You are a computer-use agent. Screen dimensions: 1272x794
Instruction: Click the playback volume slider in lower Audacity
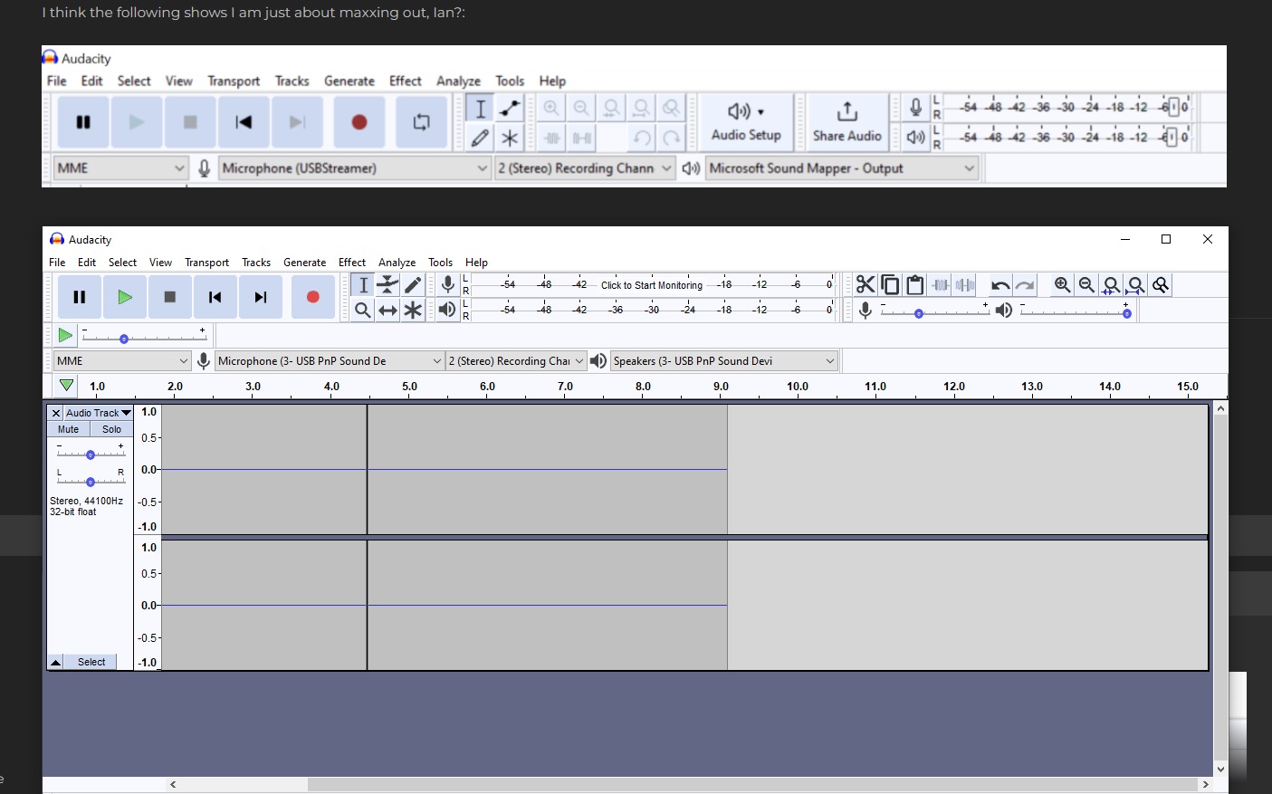1076,311
